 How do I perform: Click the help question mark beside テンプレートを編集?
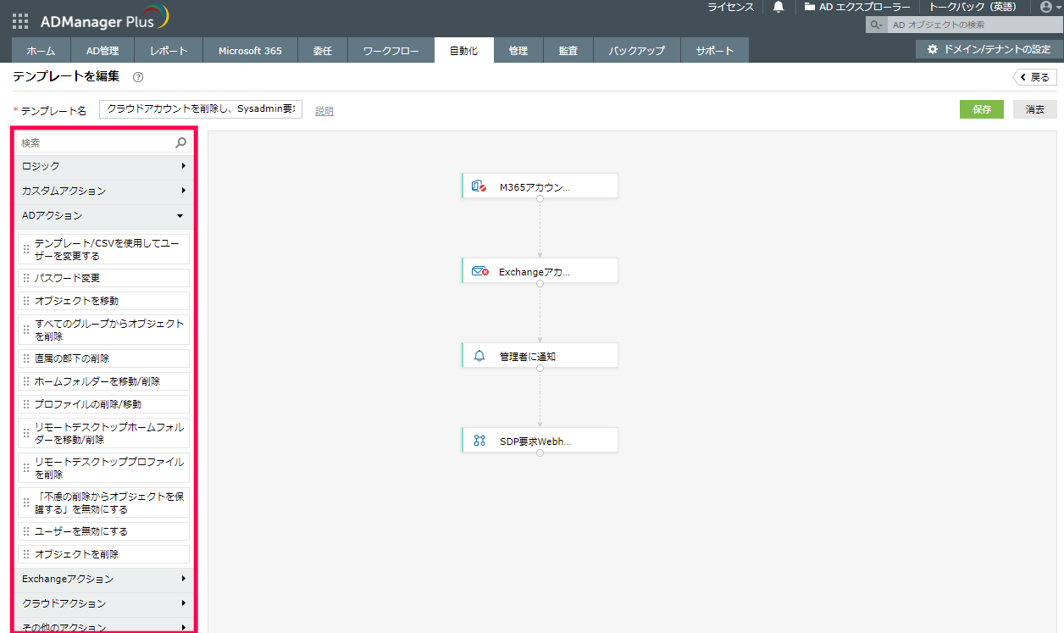point(138,77)
